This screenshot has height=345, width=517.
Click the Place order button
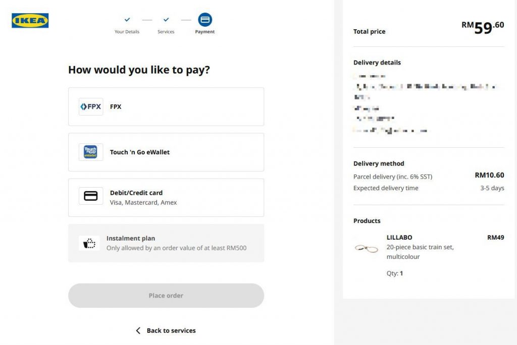(x=166, y=296)
